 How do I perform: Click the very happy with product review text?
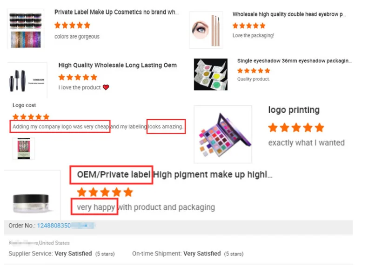[x=146, y=207]
